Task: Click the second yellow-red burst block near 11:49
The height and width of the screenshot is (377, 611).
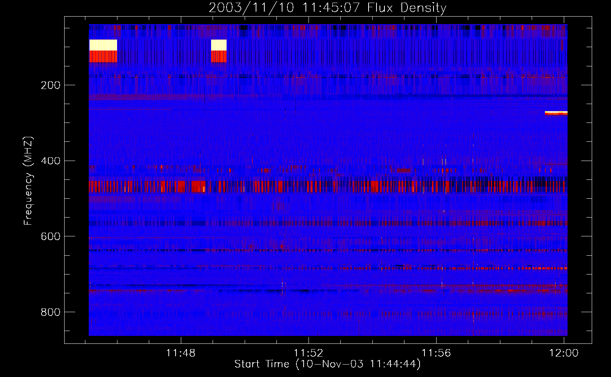Action: [x=219, y=51]
